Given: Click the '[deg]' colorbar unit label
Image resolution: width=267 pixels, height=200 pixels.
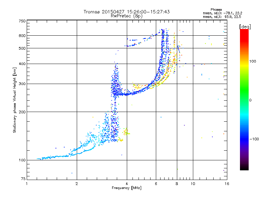Looking at the screenshot, I should [245, 27].
